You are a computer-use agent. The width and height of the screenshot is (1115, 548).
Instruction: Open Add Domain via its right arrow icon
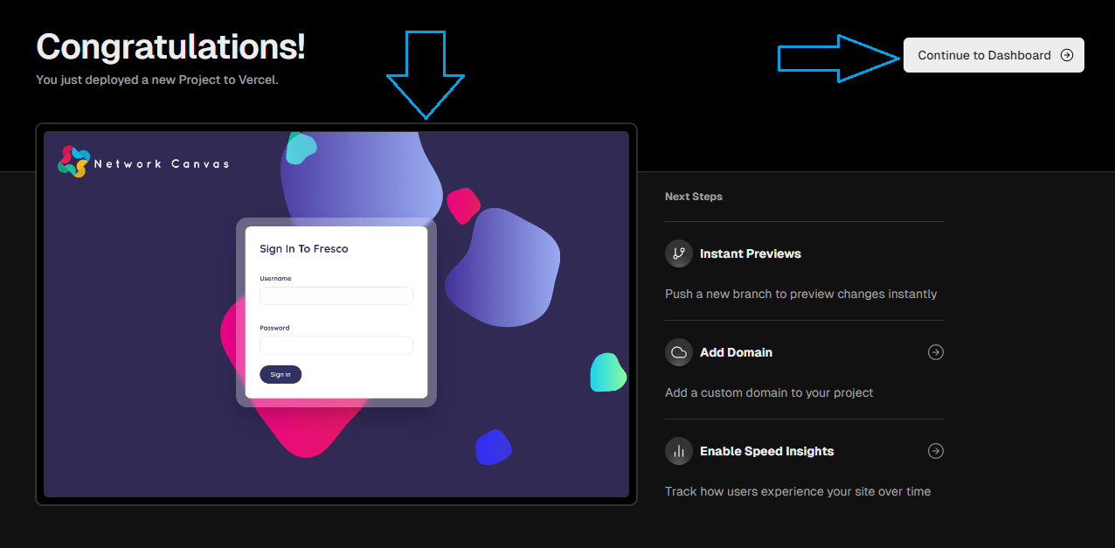coord(935,352)
